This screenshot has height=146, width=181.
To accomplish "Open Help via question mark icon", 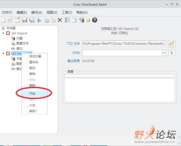I will [95, 20].
